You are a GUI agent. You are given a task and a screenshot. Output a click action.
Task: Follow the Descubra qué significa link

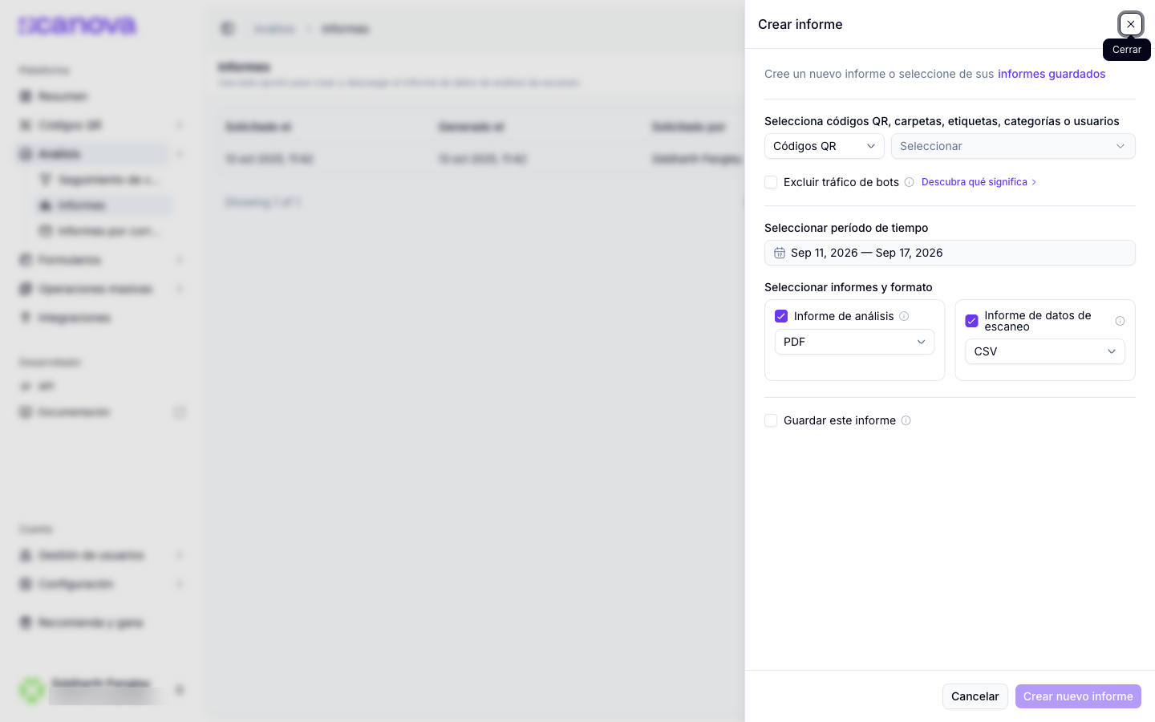pos(979,182)
